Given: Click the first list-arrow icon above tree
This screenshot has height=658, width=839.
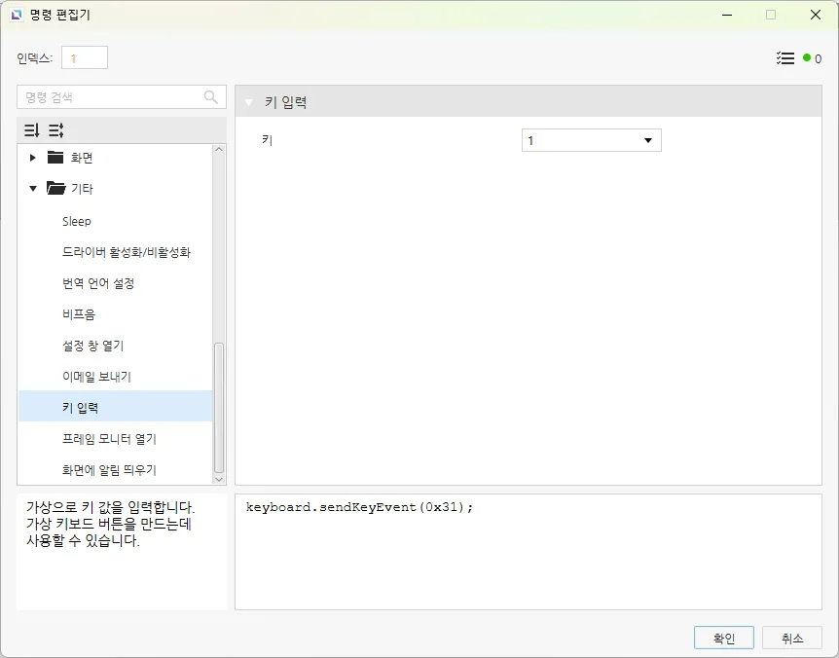Looking at the screenshot, I should click(32, 130).
